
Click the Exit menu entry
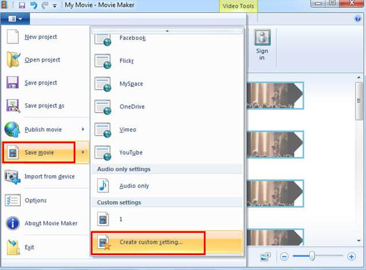[x=46, y=247]
